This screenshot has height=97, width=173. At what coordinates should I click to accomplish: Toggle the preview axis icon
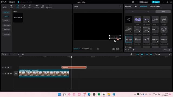coord(151,54)
